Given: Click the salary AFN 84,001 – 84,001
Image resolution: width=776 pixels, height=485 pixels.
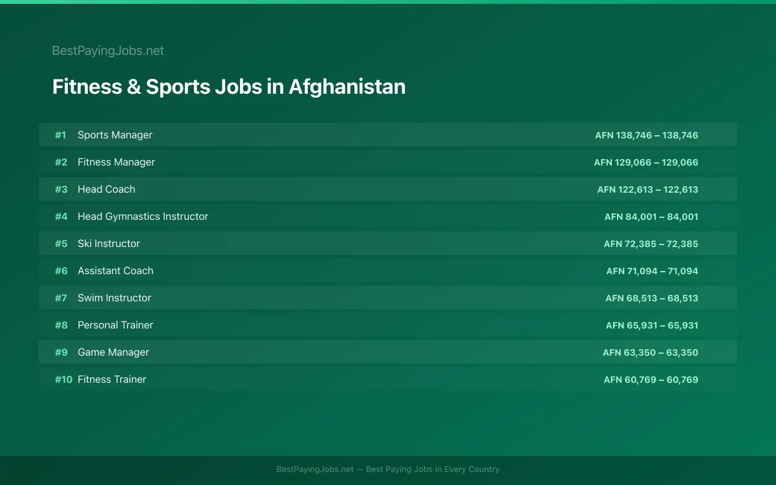Looking at the screenshot, I should (x=651, y=217).
